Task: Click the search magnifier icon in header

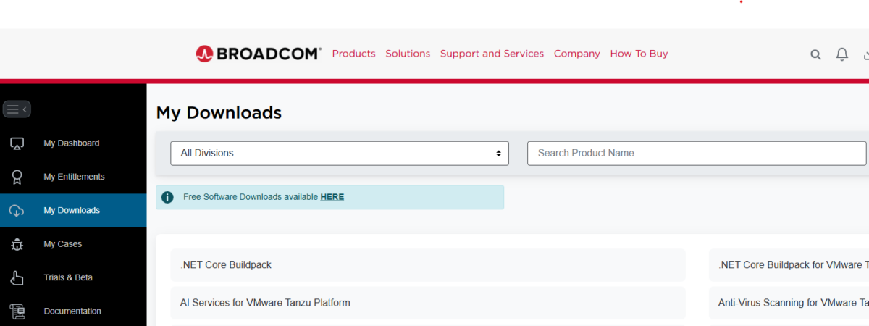Action: pyautogui.click(x=815, y=54)
